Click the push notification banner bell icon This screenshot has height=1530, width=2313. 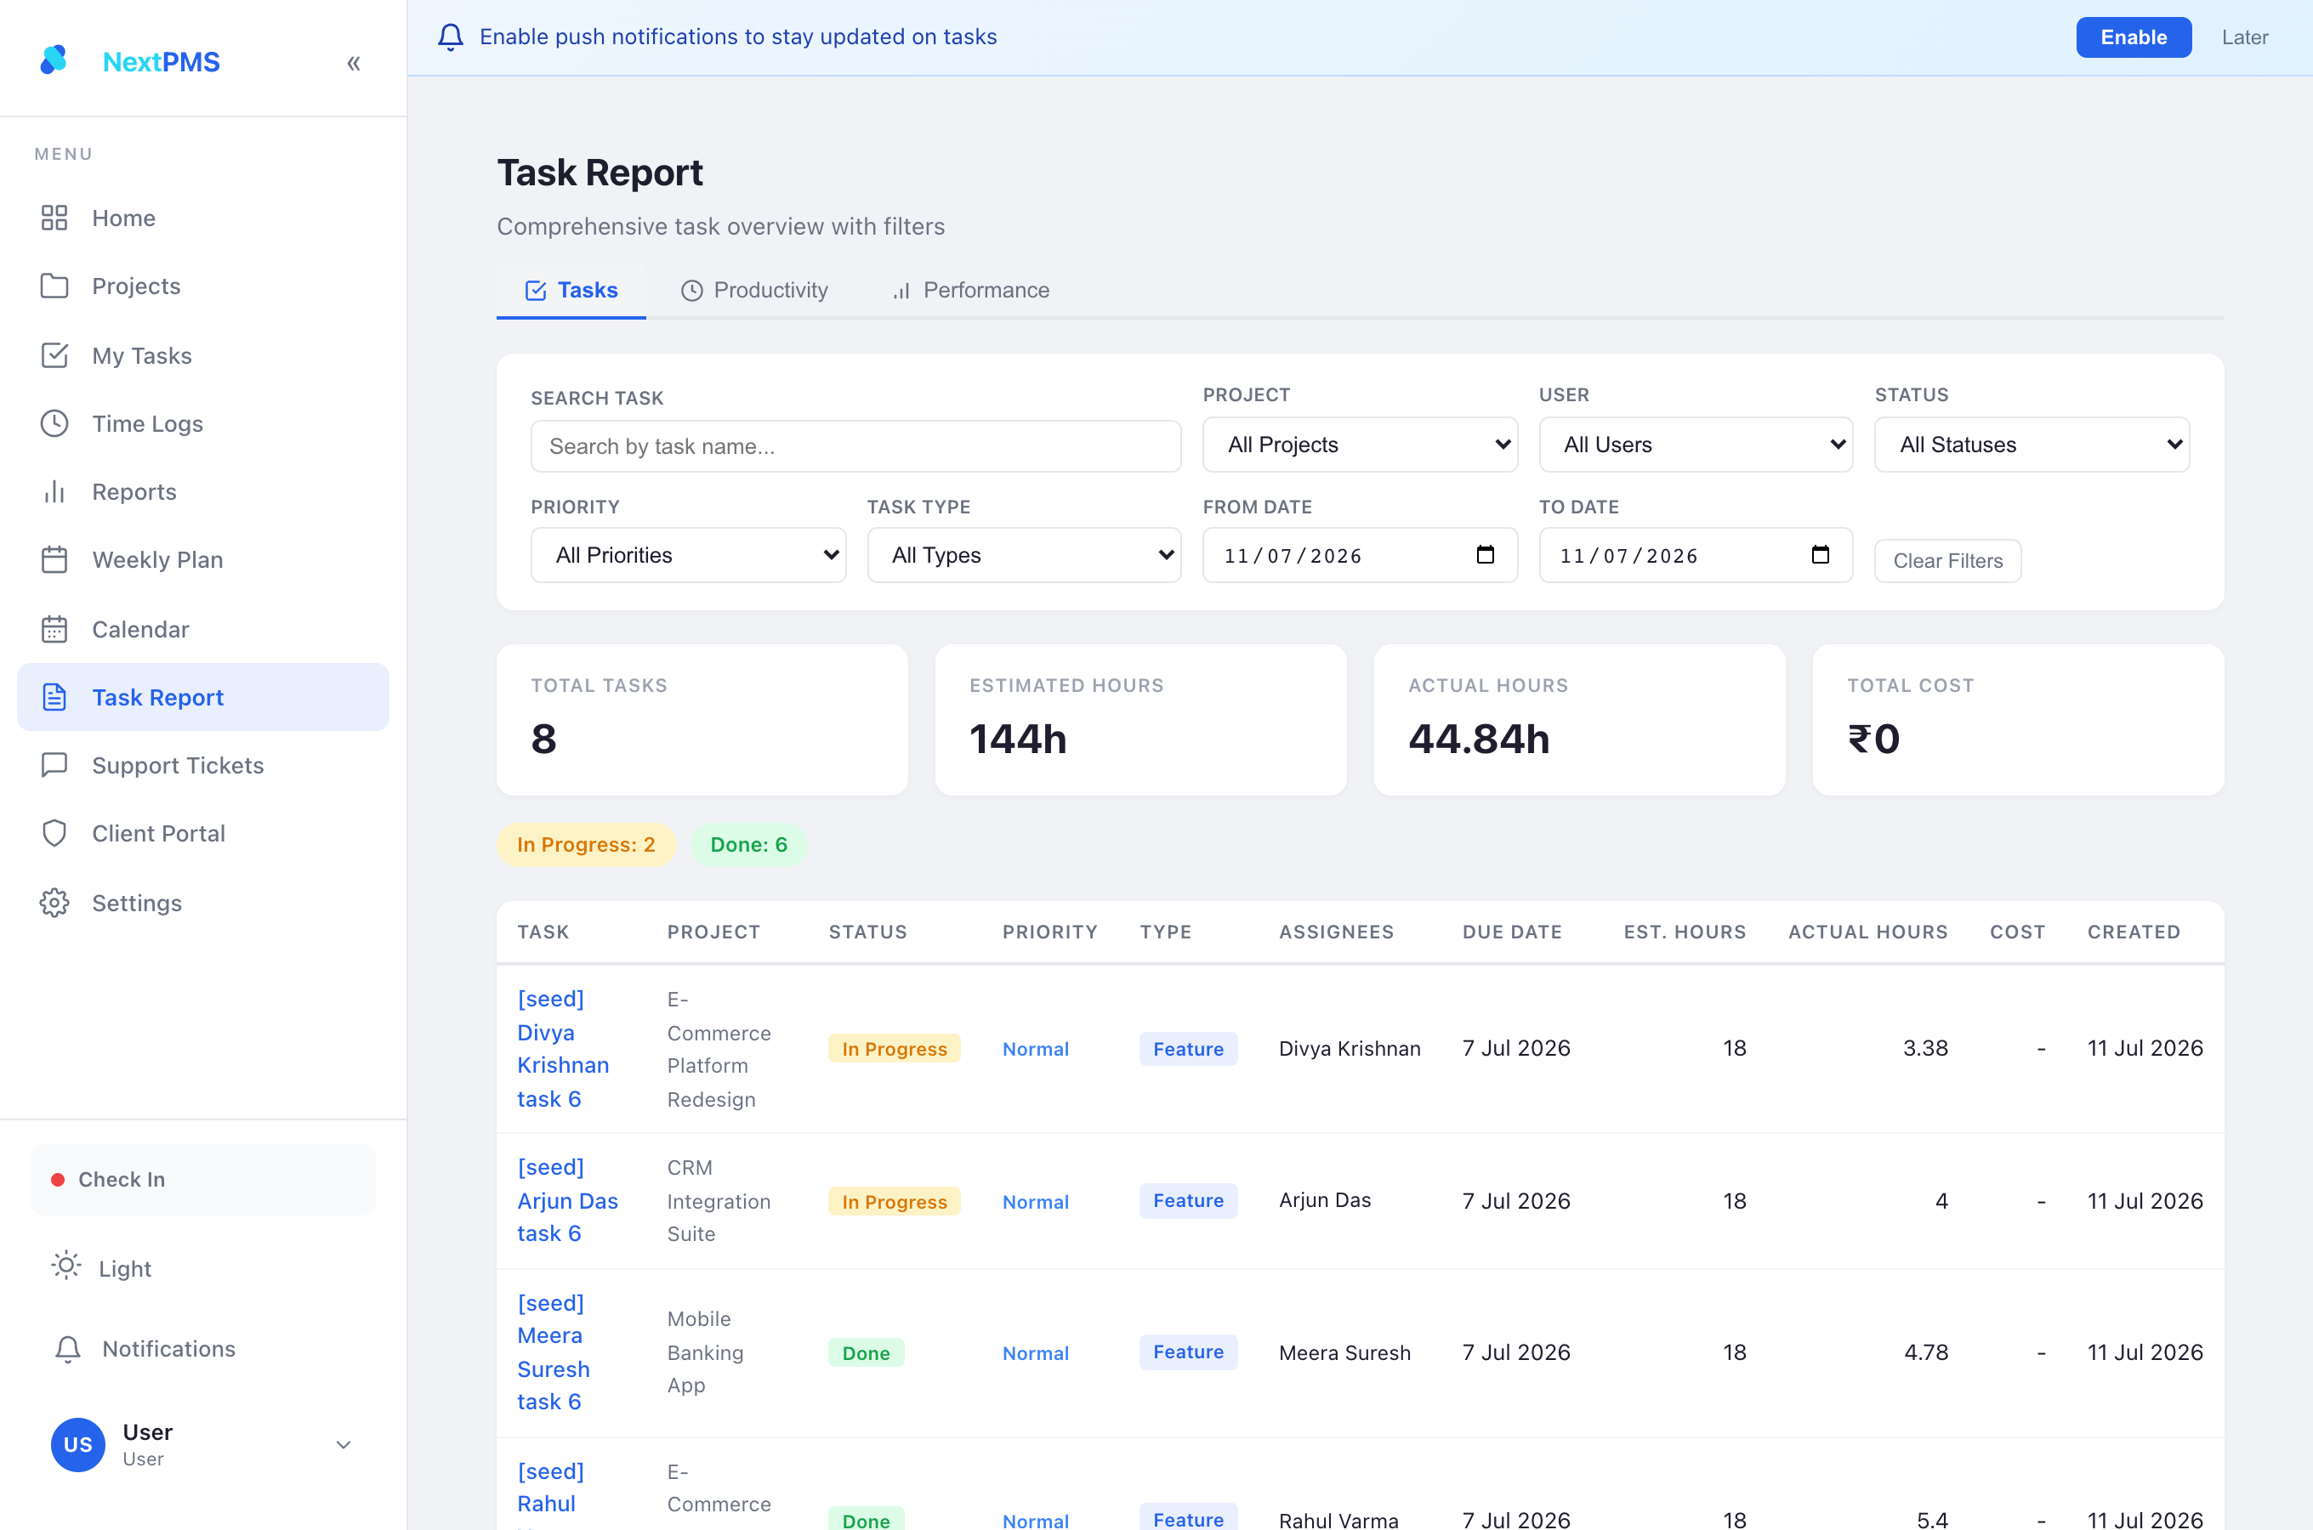450,37
